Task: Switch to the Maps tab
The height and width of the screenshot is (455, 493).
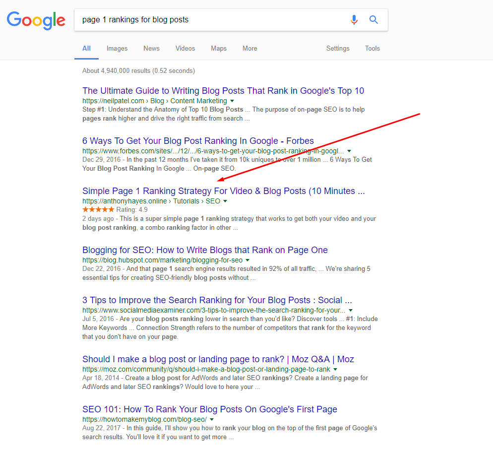Action: [x=219, y=49]
